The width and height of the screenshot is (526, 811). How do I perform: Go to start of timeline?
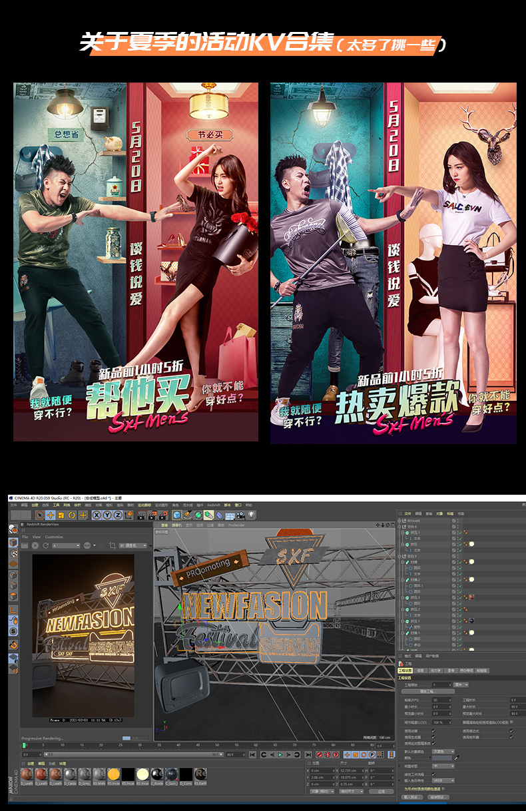tap(252, 754)
